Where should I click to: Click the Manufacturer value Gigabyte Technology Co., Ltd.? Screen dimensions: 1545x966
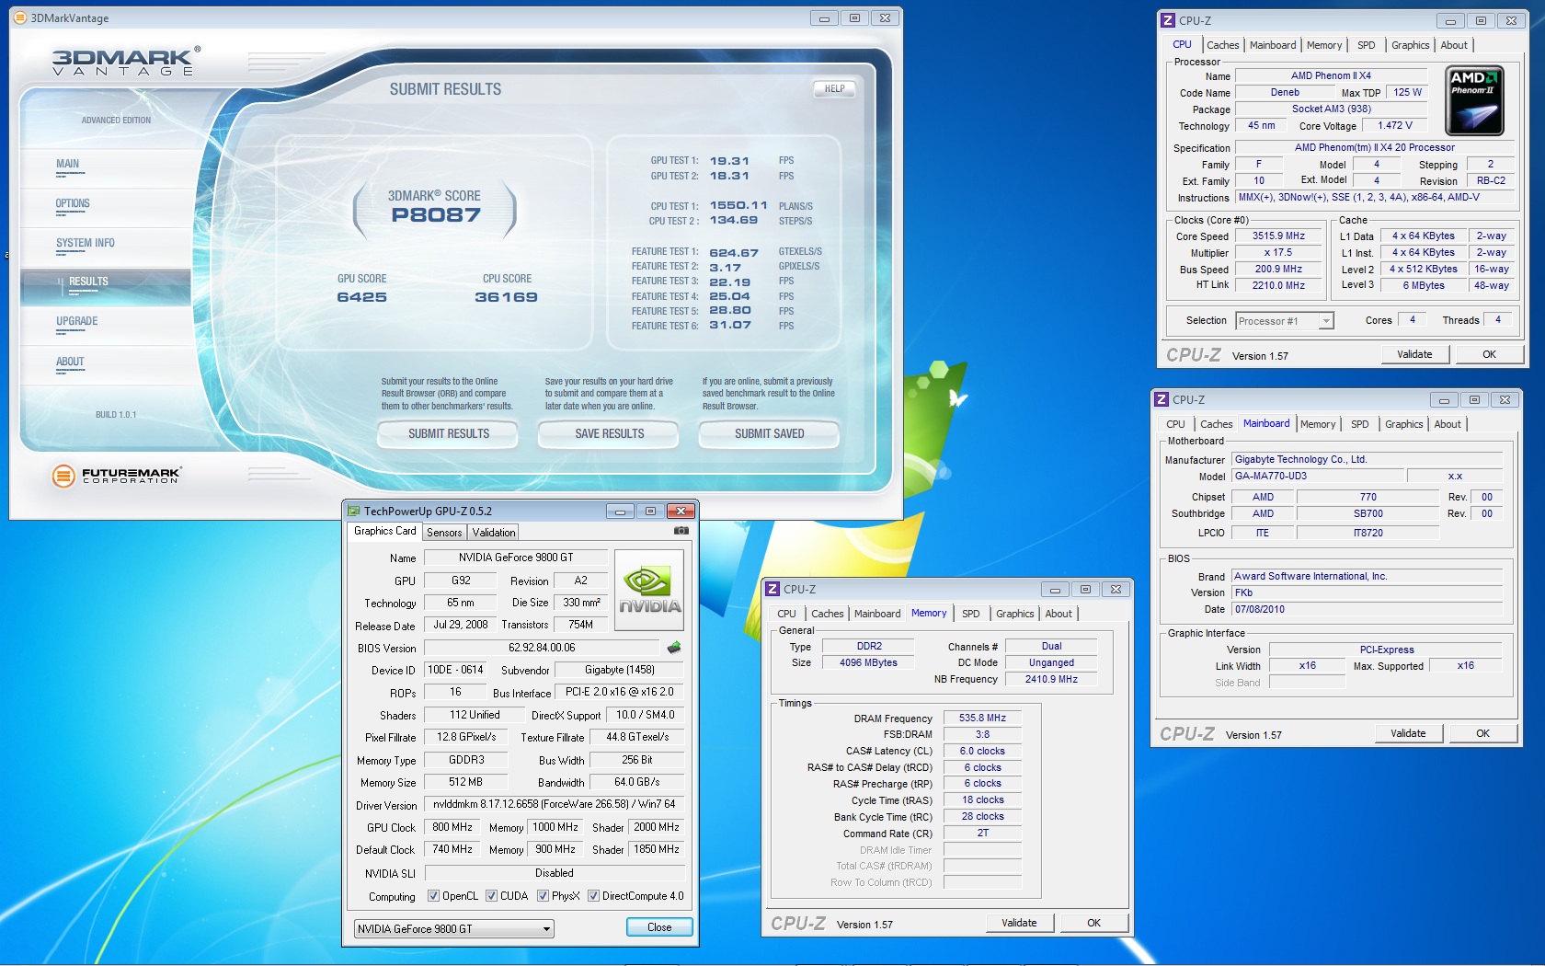coord(1367,459)
